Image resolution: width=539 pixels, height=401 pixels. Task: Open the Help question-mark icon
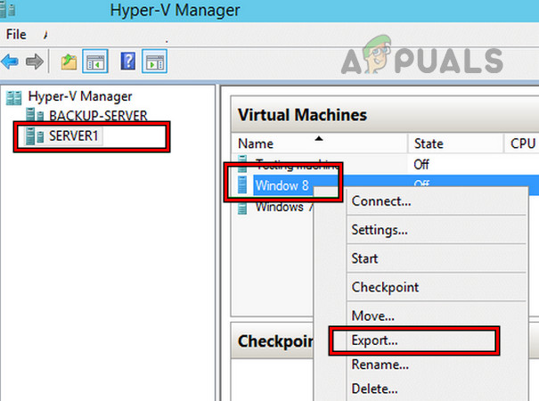[x=128, y=61]
